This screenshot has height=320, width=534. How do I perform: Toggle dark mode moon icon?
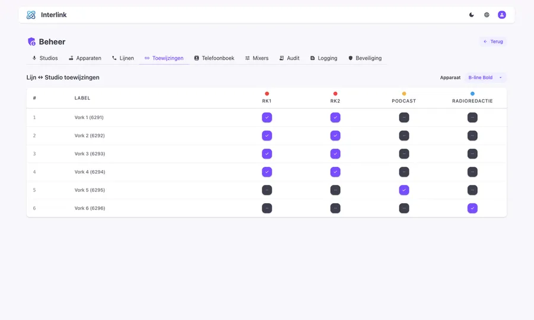tap(471, 15)
